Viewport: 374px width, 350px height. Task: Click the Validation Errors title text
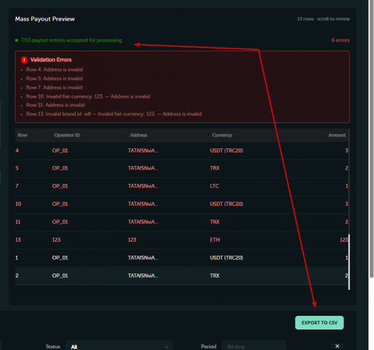[51, 59]
